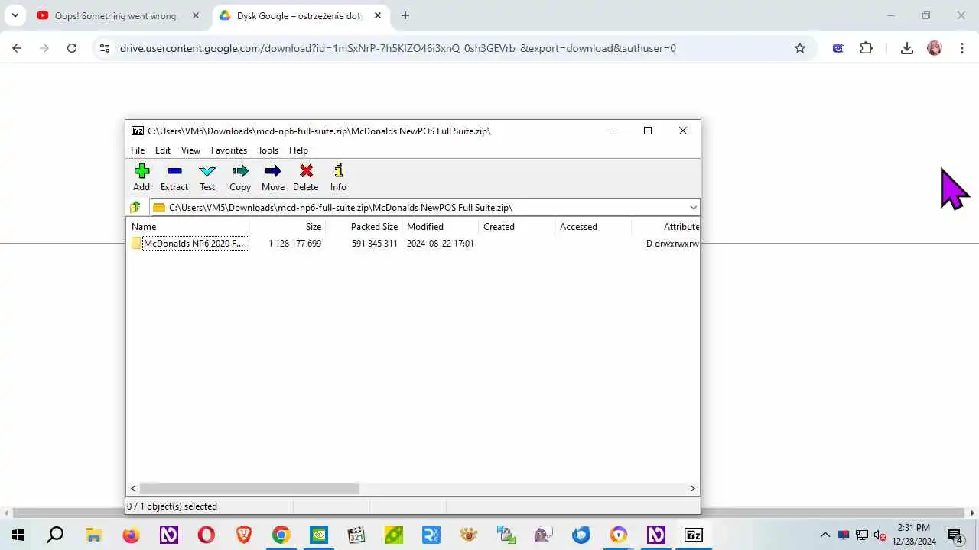Click the 0 / 1 object(s) selected status
Image resolution: width=979 pixels, height=550 pixels.
(172, 506)
